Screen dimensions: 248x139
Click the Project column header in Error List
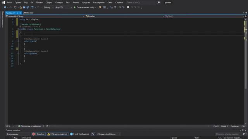tap(174, 138)
